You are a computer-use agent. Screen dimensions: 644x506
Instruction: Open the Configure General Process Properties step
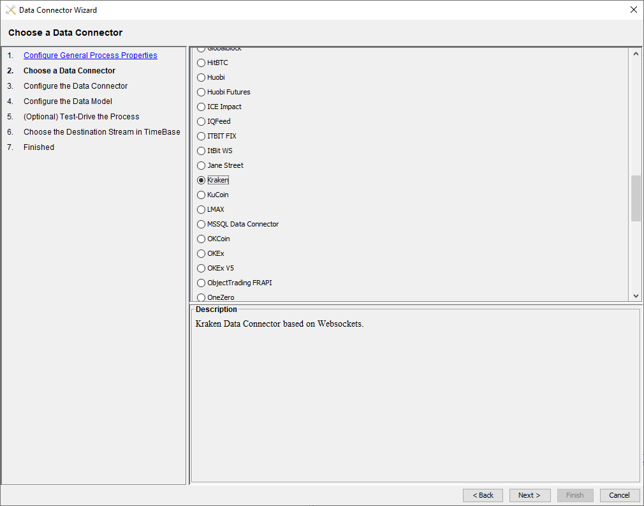click(x=90, y=55)
